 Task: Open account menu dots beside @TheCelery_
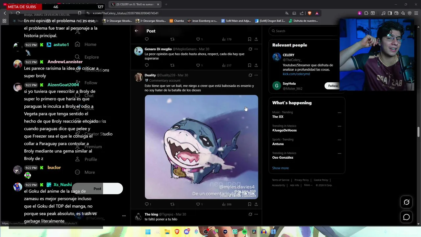pos(124,216)
